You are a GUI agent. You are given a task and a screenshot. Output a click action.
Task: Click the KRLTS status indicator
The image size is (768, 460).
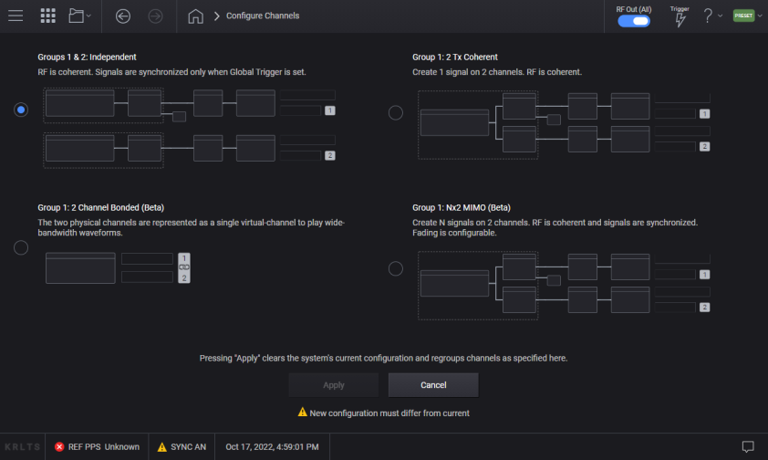point(23,447)
